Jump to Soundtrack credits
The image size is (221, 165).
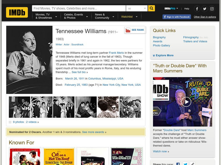tap(77, 45)
